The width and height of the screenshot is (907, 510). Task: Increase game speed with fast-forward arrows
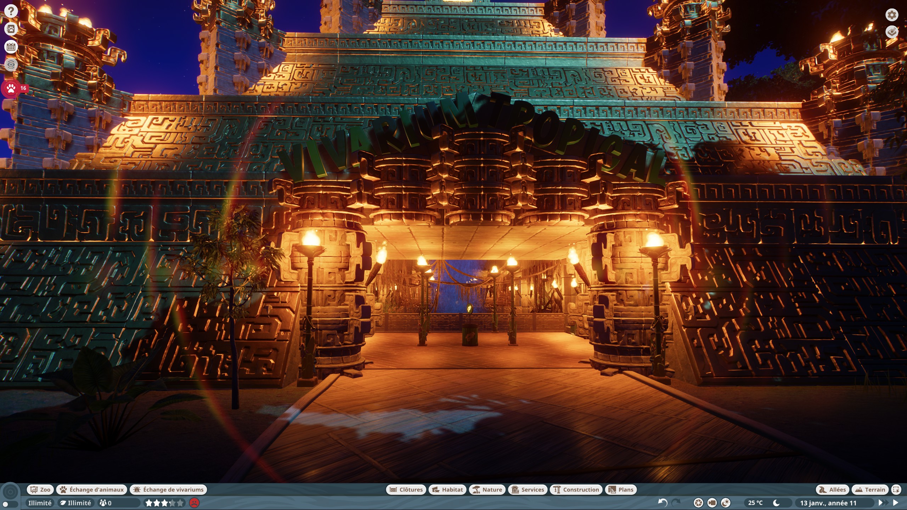(883, 503)
